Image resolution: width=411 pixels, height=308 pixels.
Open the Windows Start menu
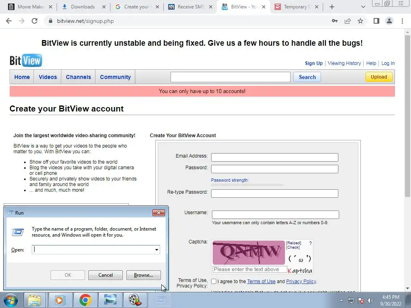11,300
